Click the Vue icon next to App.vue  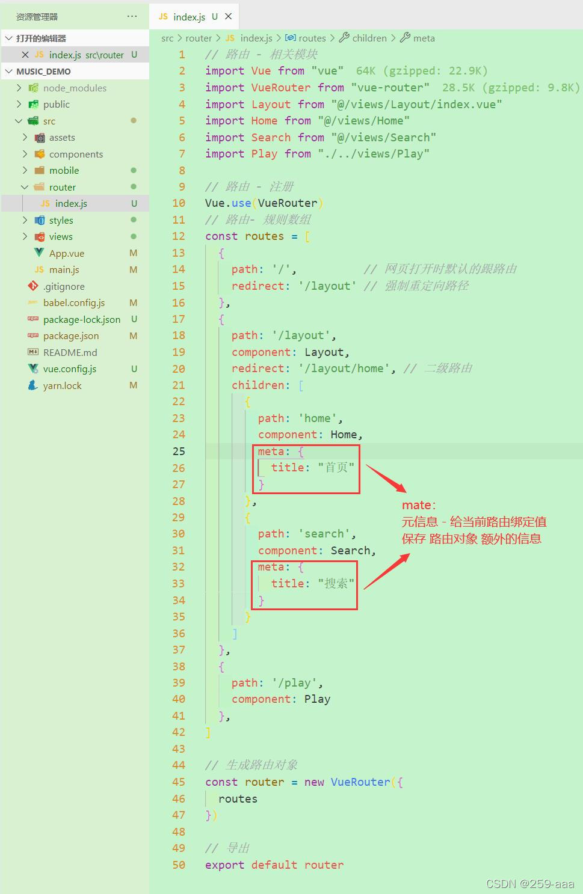(x=38, y=253)
